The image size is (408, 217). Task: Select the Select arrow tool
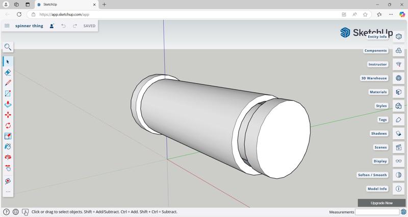(x=8, y=62)
